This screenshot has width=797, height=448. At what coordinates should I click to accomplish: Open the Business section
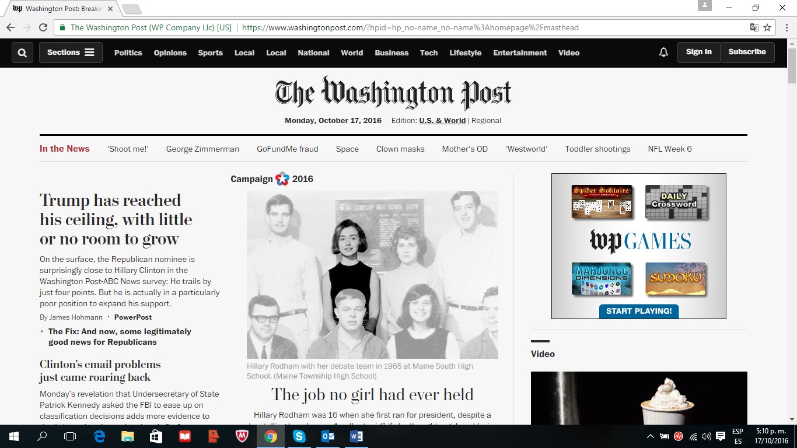pyautogui.click(x=391, y=52)
